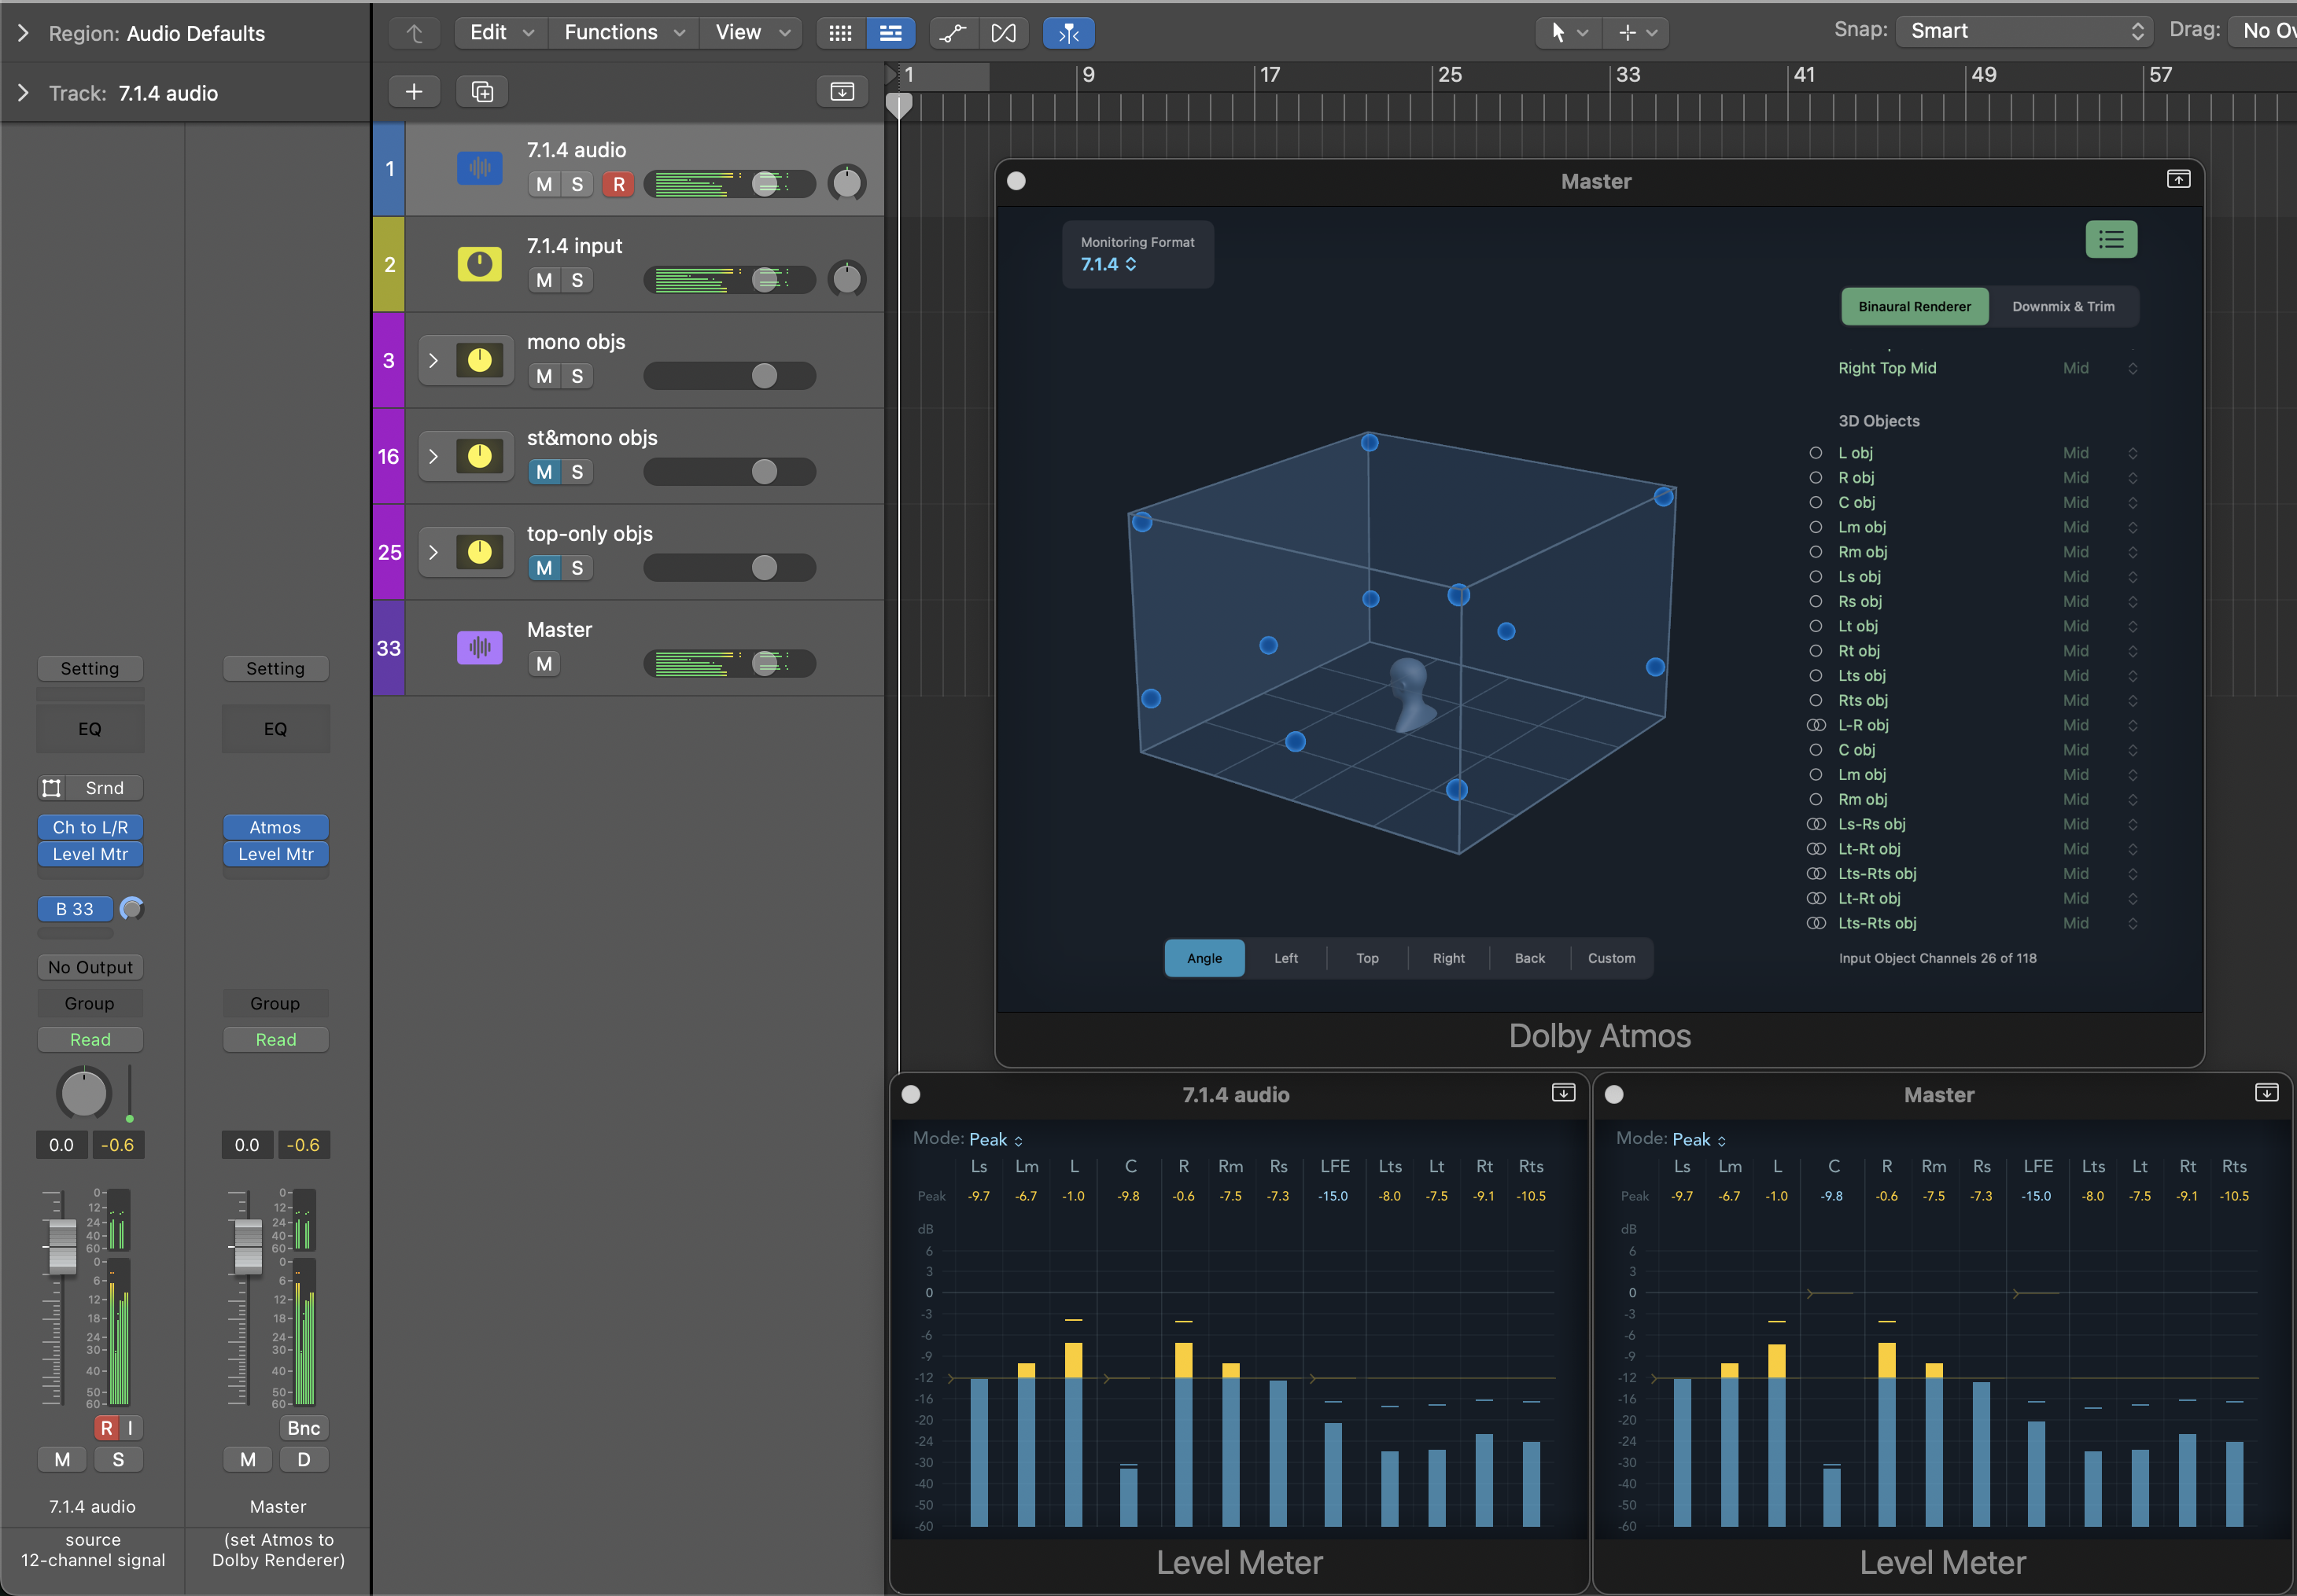This screenshot has height=1596, width=2297.
Task: Toggle input monitoring I button in channel strip
Action: coord(130,1428)
